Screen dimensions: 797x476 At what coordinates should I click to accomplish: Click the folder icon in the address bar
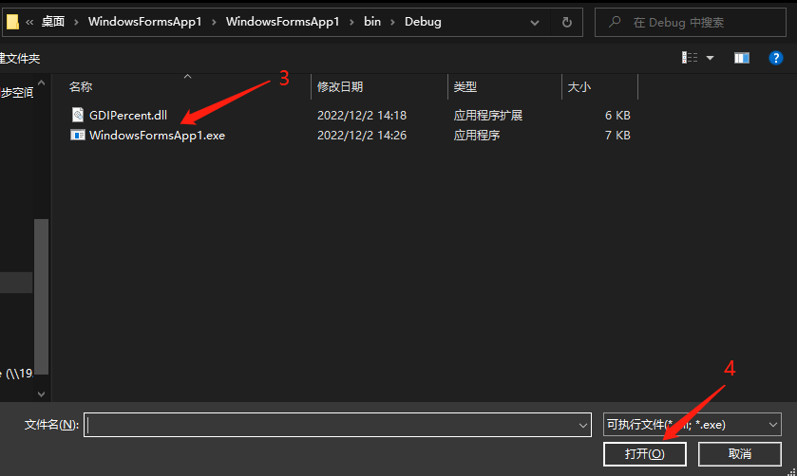pyautogui.click(x=12, y=22)
